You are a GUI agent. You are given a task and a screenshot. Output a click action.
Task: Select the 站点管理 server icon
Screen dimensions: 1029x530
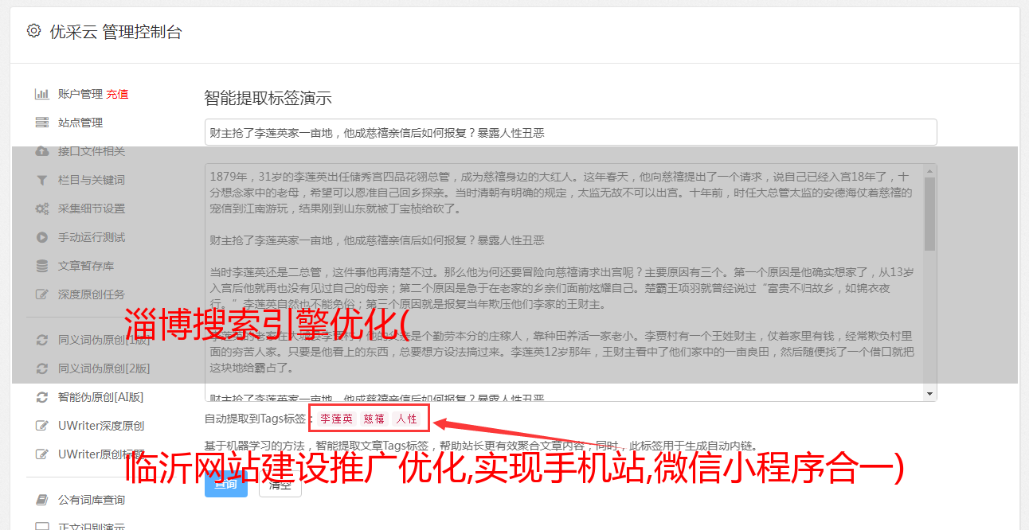click(x=42, y=123)
